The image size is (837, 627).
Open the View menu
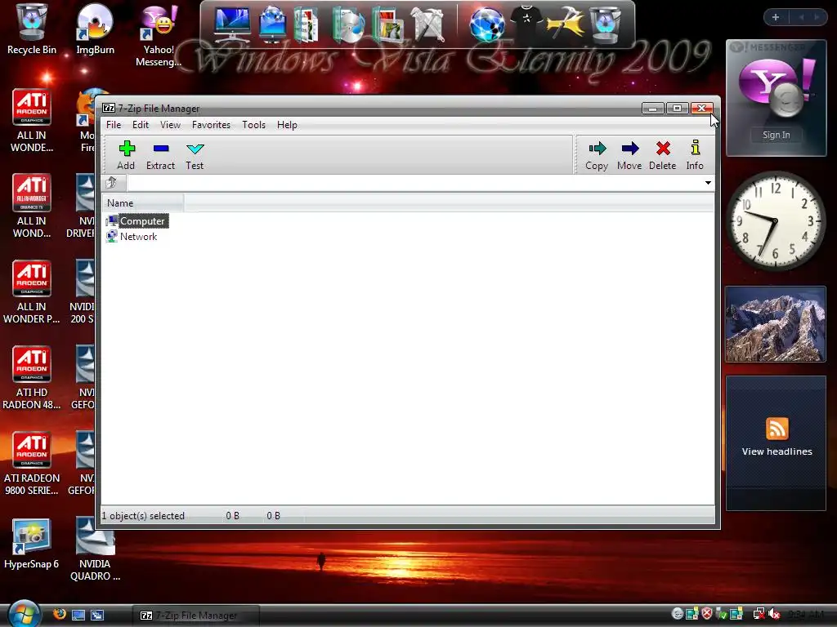170,125
